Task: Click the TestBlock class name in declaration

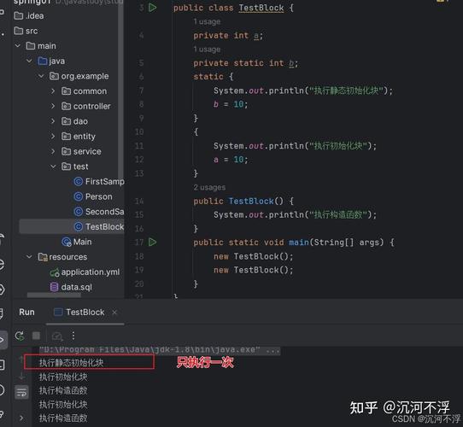Action: (x=261, y=8)
